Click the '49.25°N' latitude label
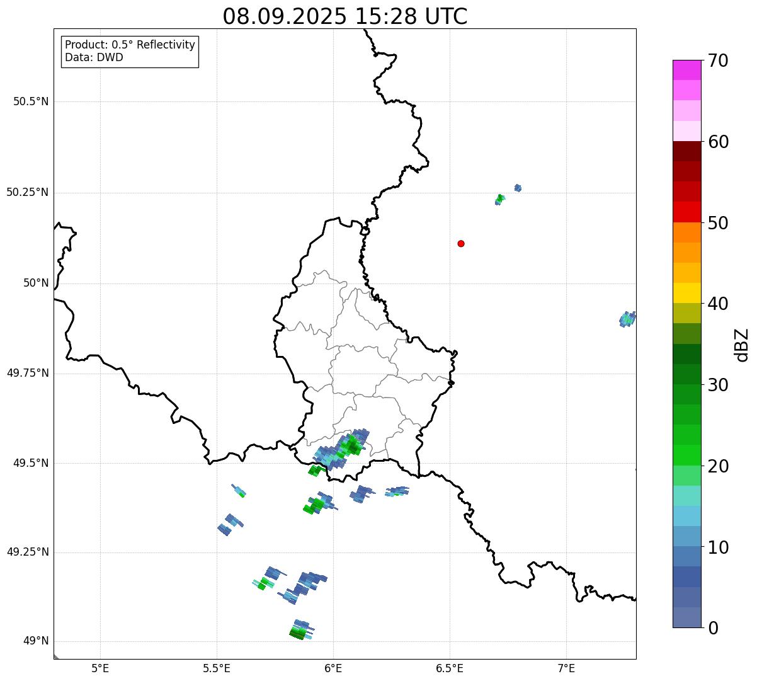 point(28,552)
